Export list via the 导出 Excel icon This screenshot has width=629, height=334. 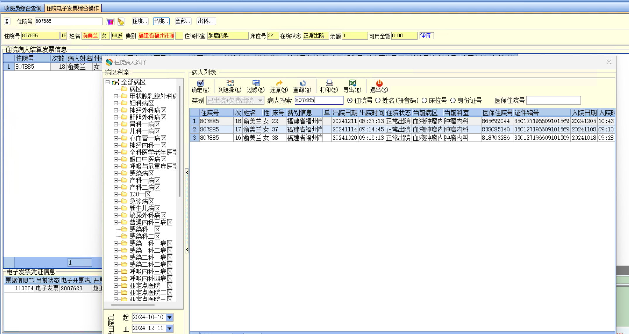point(352,84)
